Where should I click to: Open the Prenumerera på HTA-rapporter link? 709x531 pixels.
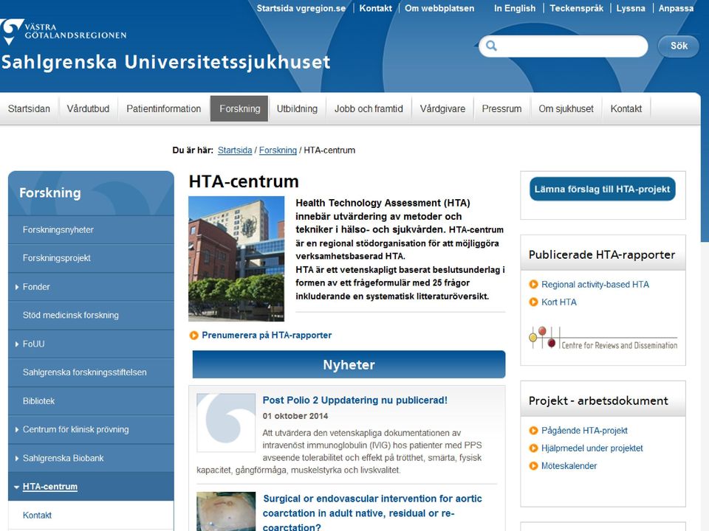click(x=267, y=335)
